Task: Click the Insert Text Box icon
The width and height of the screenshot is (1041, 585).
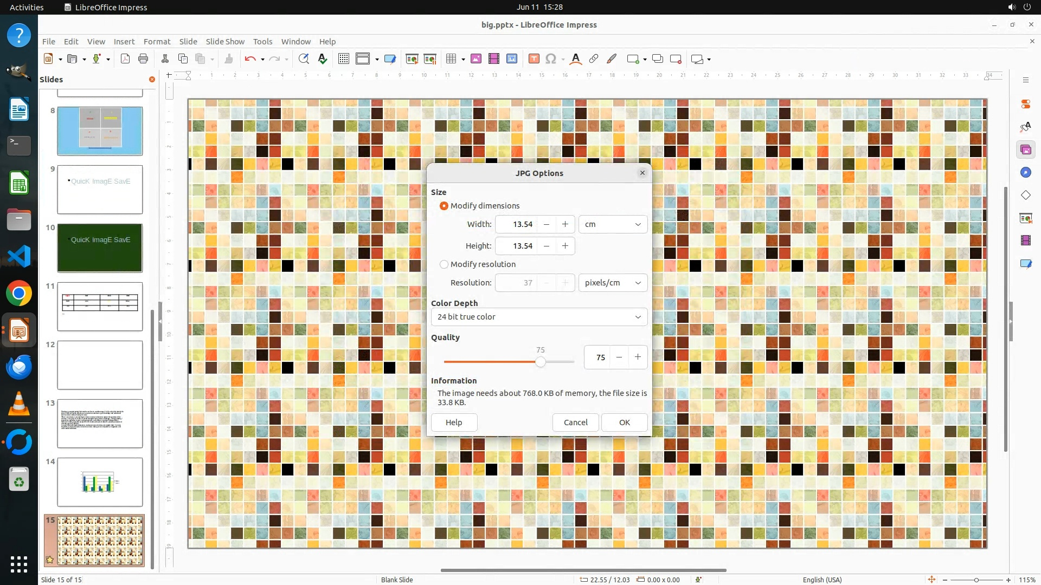Action: click(x=534, y=59)
